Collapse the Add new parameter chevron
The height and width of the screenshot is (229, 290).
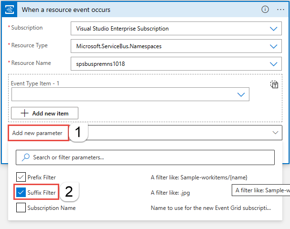[x=275, y=133]
